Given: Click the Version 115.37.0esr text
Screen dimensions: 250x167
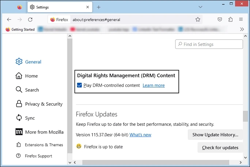Looking at the screenshot, I should pyautogui.click(x=102, y=135).
